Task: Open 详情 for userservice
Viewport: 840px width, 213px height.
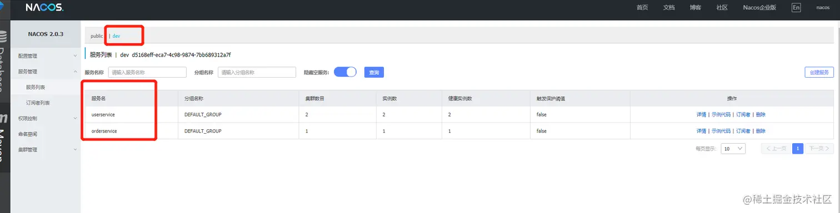Action: click(x=701, y=115)
